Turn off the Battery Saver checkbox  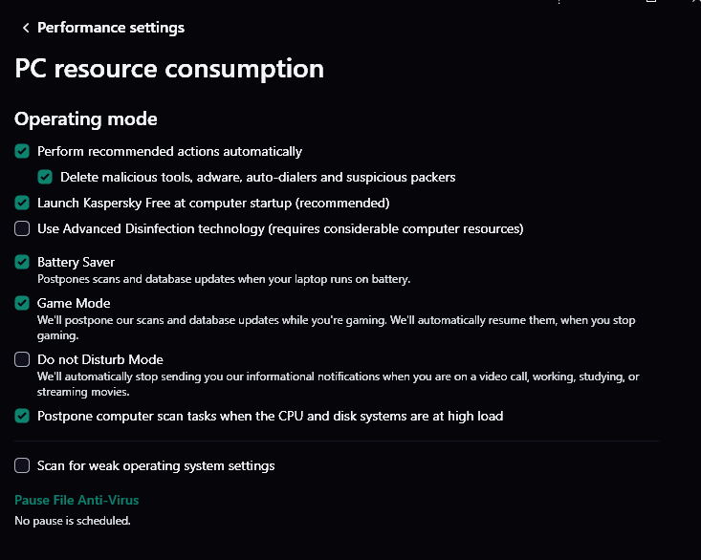[22, 262]
